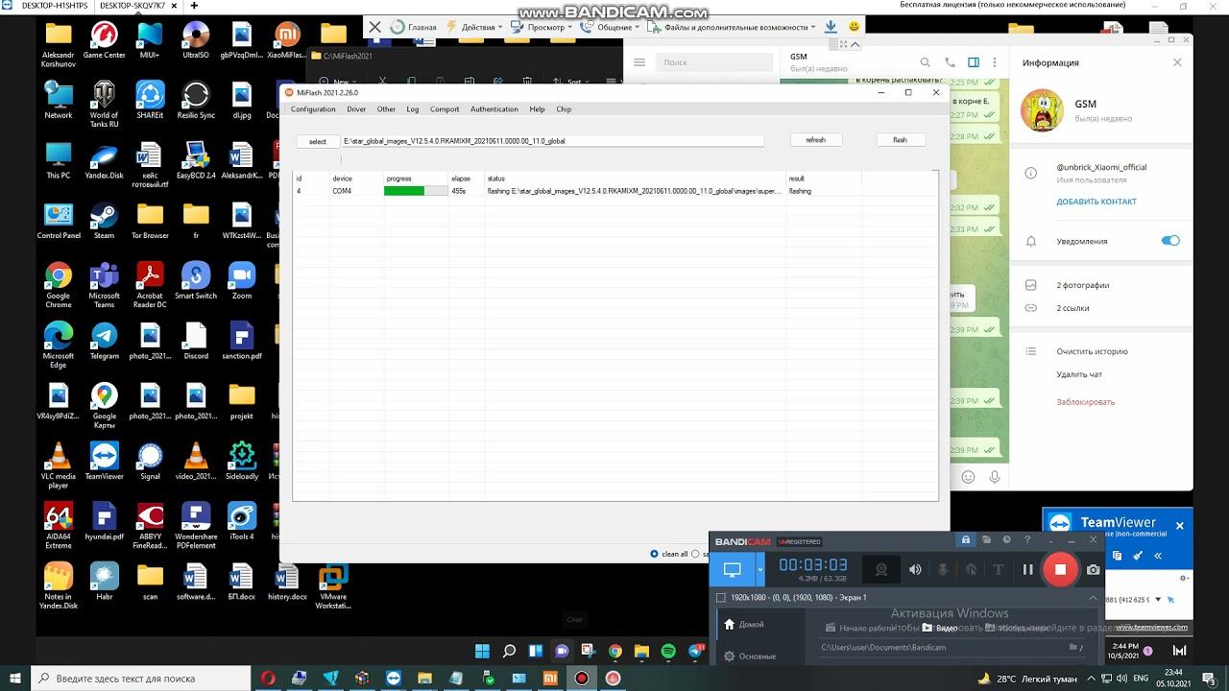Open MiFlash Other menu
The height and width of the screenshot is (691, 1229).
pyautogui.click(x=386, y=109)
